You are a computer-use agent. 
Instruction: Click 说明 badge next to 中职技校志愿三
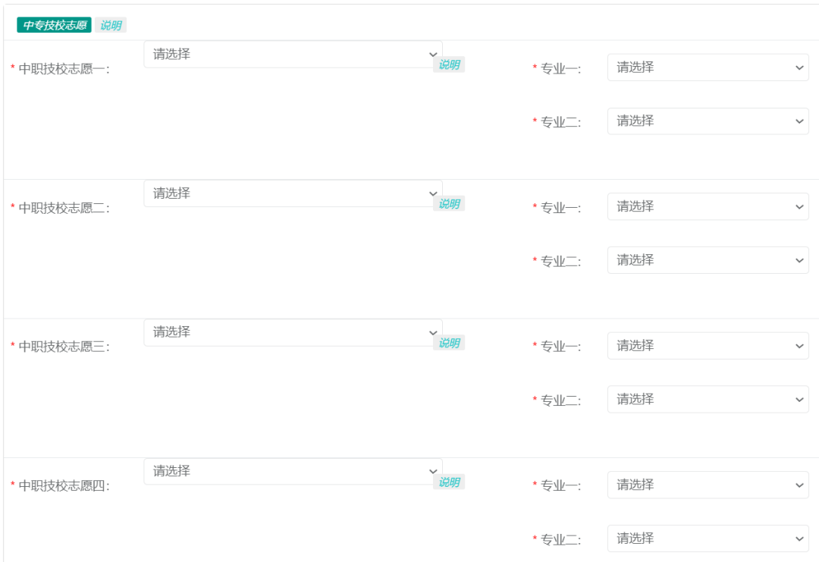pos(449,343)
